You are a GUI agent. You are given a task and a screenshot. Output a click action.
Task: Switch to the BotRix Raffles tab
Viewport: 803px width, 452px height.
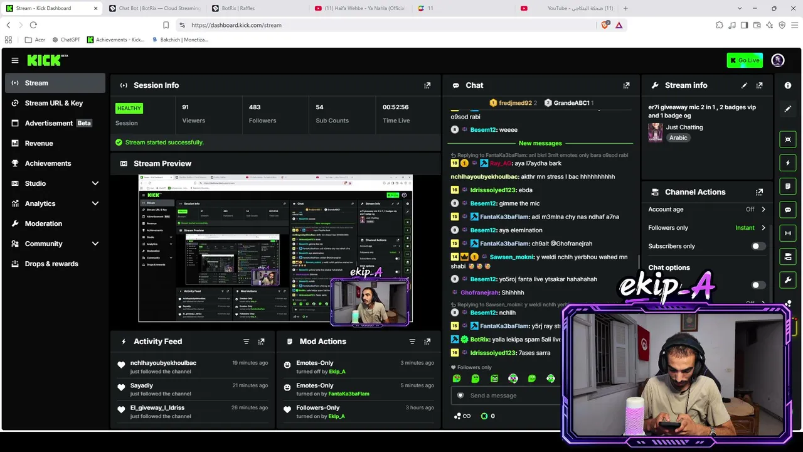coord(257,8)
